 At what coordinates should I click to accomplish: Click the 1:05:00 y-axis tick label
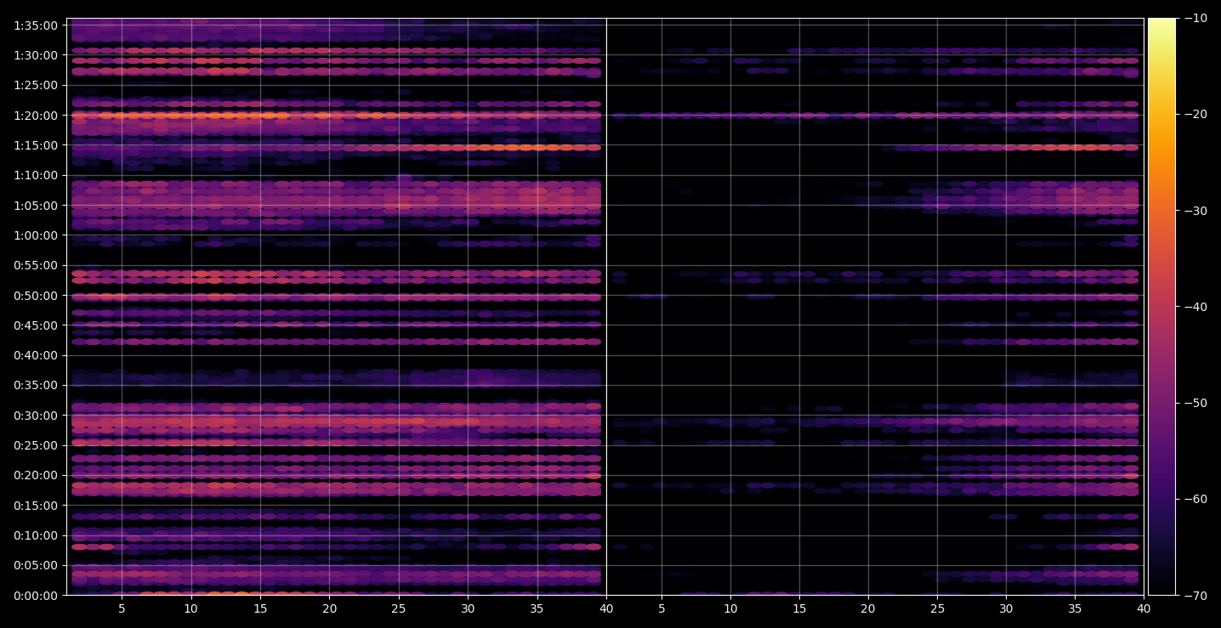pyautogui.click(x=36, y=205)
